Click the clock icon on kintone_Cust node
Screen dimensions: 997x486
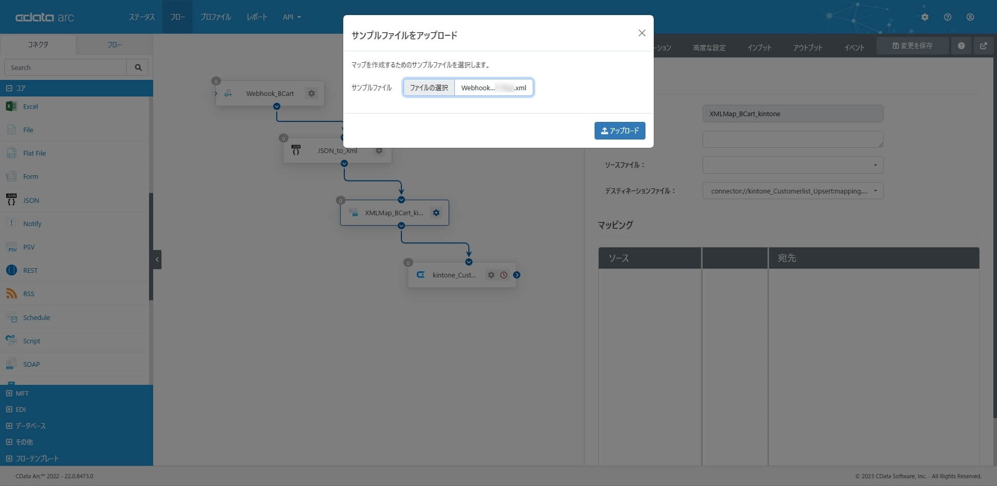click(504, 275)
